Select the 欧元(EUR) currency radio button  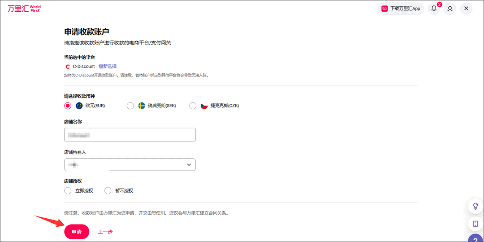click(68, 106)
